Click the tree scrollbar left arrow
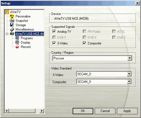This screenshot has height=118, width=141. pos(7,111)
